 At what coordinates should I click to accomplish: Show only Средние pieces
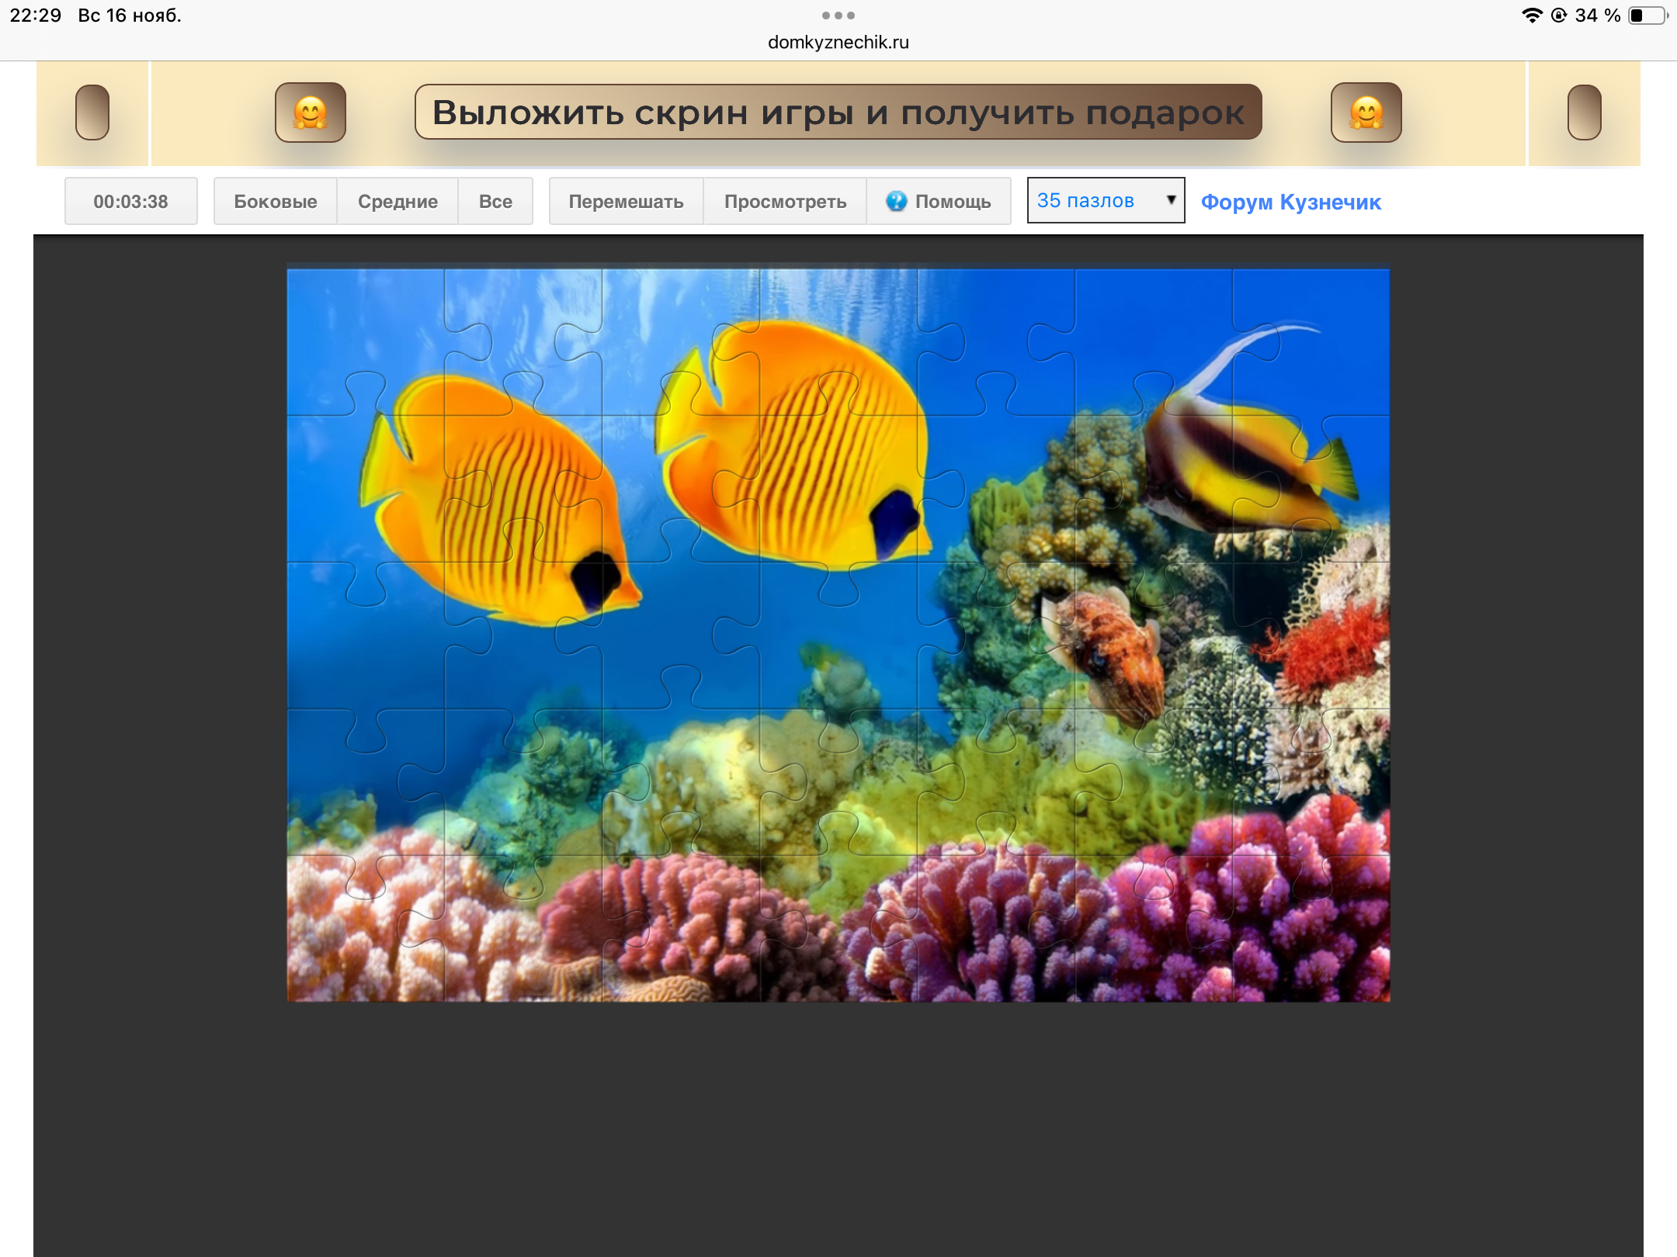398,202
